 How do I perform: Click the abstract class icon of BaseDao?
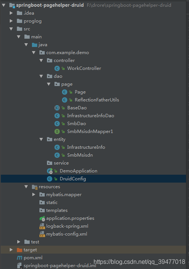coord(57,108)
